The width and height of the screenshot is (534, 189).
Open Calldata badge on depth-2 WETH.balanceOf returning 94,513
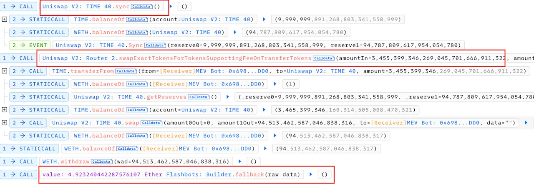pyautogui.click(x=137, y=136)
